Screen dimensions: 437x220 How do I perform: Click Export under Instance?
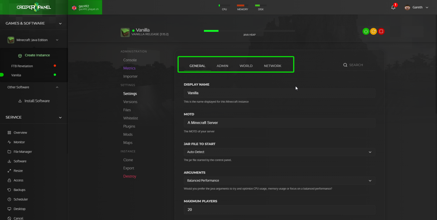click(129, 168)
